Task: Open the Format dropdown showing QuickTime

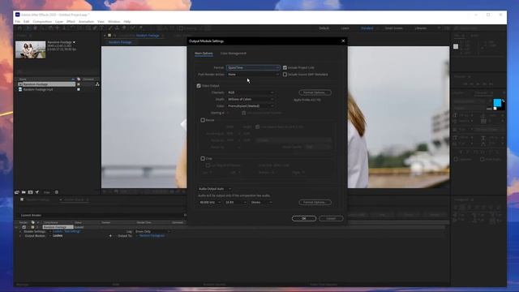Action: tap(253, 67)
